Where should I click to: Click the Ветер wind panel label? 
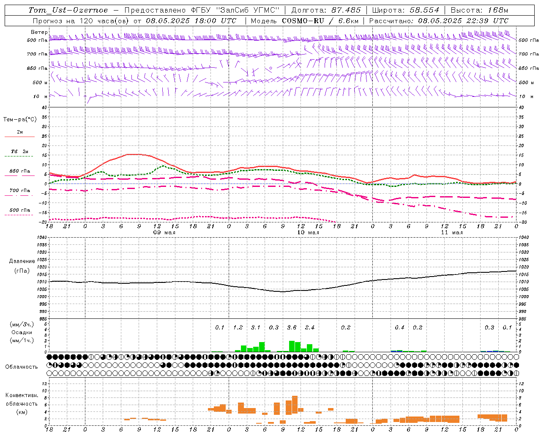tap(39, 32)
